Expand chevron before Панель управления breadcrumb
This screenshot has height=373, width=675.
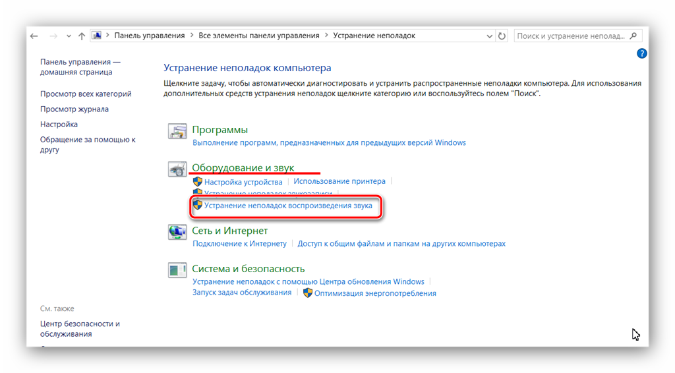pyautogui.click(x=107, y=36)
